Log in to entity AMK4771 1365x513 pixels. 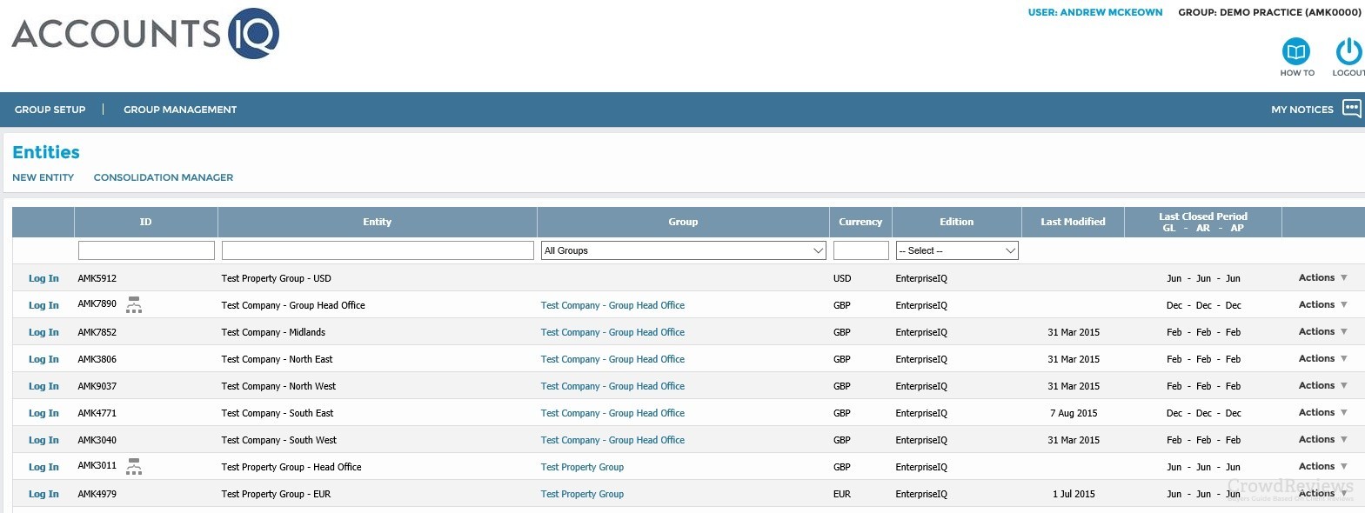click(x=43, y=413)
